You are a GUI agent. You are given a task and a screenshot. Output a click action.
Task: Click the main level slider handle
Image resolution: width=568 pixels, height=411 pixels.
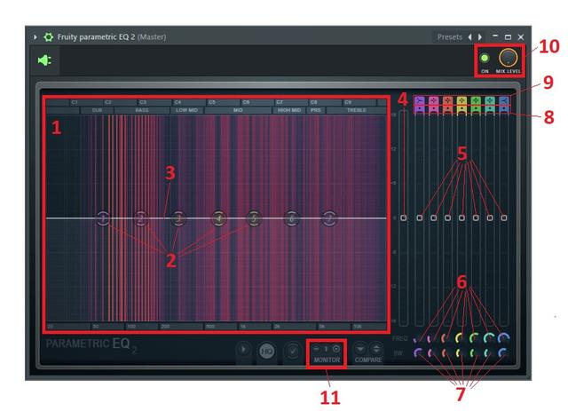click(x=404, y=217)
